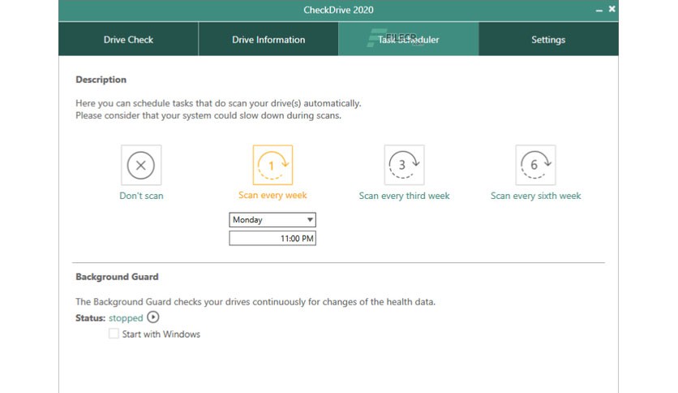
Task: Click the Background Guard heading
Action: [117, 277]
